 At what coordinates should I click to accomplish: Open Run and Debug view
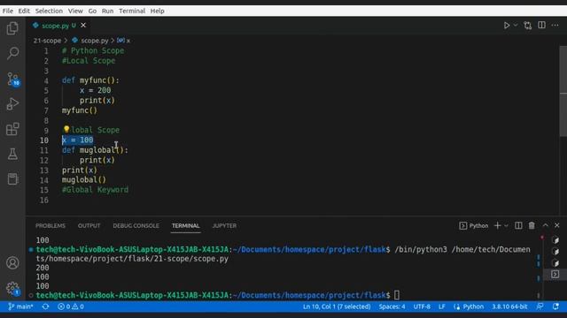[x=12, y=104]
